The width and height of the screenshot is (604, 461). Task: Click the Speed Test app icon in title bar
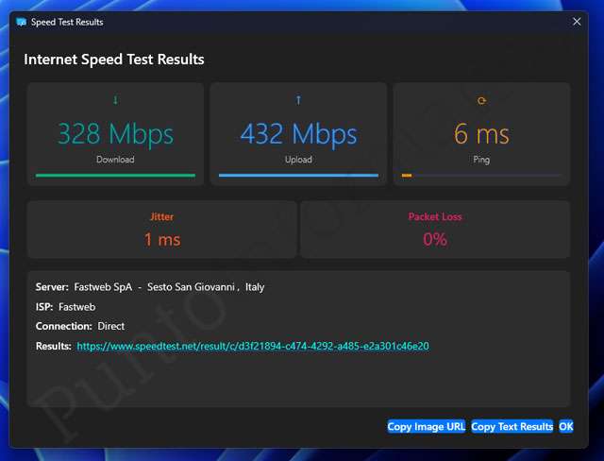(x=22, y=22)
